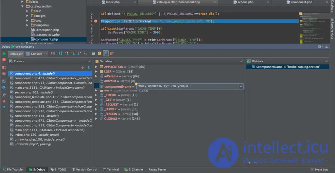
Task: Open View Breakpoints icon in debug sidebar
Action: coord(4,67)
